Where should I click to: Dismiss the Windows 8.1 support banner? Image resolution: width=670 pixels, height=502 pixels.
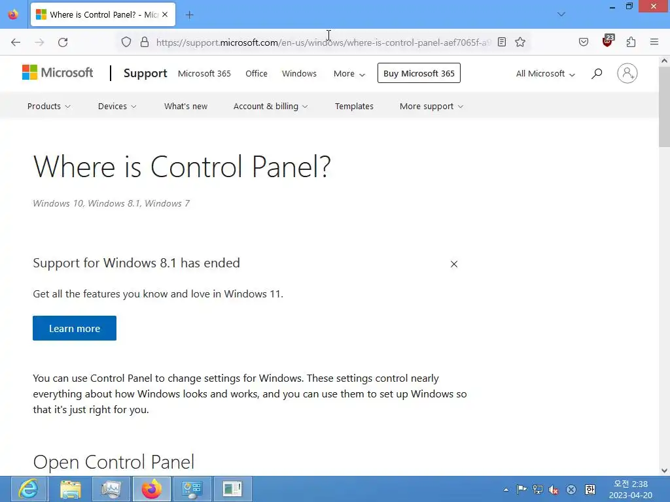click(x=454, y=264)
